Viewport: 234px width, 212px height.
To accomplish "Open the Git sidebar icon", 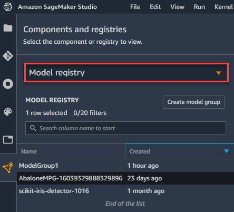I will tap(8, 56).
